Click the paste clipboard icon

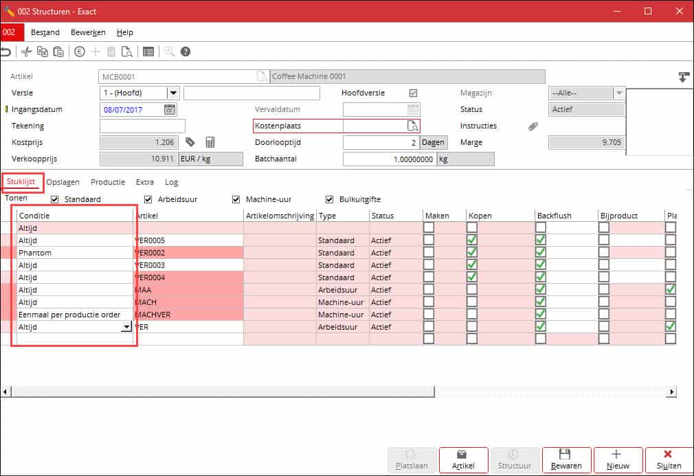tap(58, 52)
